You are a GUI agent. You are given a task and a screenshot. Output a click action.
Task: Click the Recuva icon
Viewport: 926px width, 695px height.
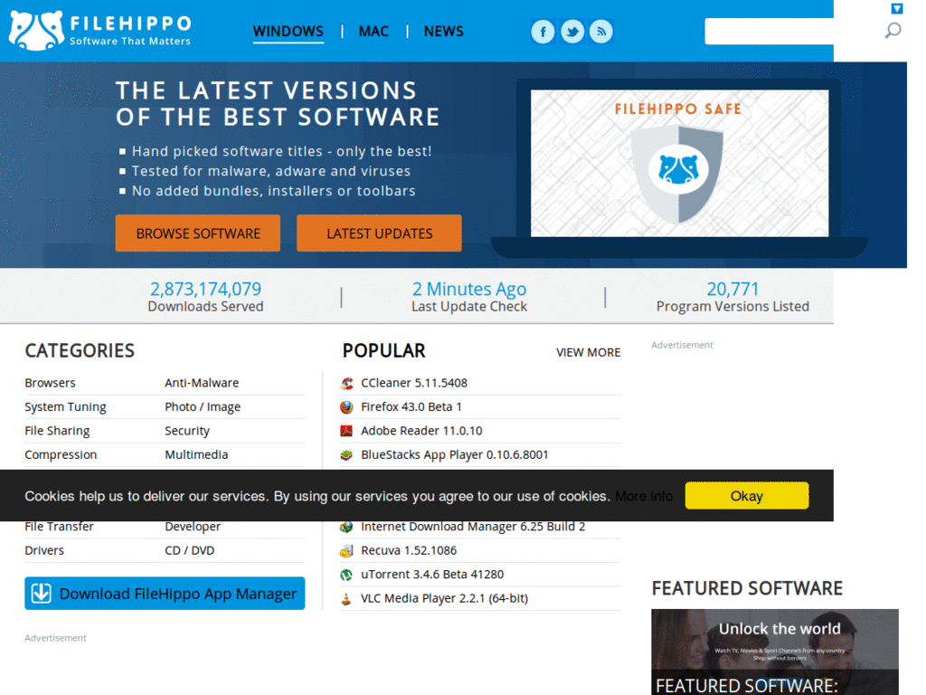pyautogui.click(x=346, y=551)
